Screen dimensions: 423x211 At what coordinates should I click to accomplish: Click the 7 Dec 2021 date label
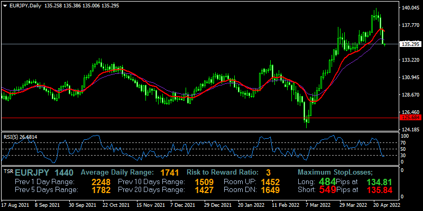pyautogui.click(x=182, y=204)
